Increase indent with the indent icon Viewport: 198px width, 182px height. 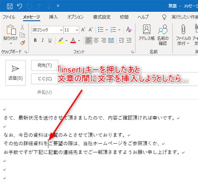(129, 40)
